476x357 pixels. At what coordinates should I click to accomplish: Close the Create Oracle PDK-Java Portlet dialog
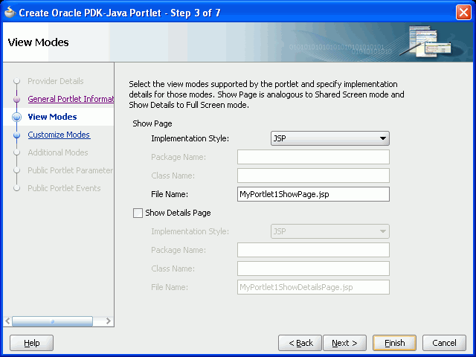pyautogui.click(x=463, y=13)
